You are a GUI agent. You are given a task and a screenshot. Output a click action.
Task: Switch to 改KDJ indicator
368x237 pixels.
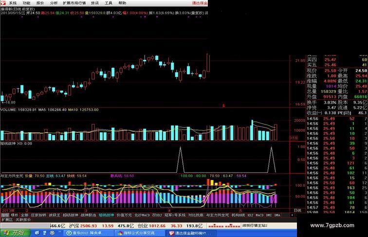click(x=157, y=215)
